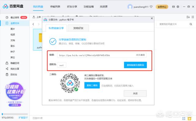
Task: Open username yuanzheng911 profile
Action: coord(141,7)
